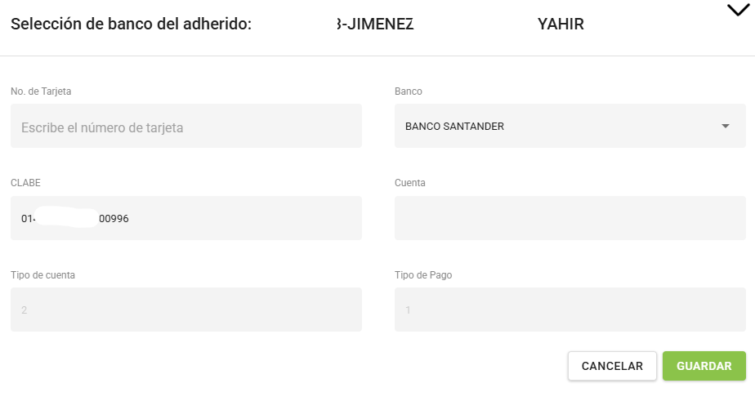Focus the No. de Tarjeta input field
755x410 pixels.
[x=185, y=127]
